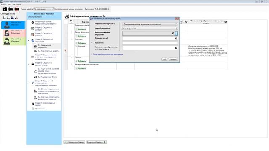Show help for Основание приобретения dialog field
Viewport: 269px width, 151px height.
(x=176, y=48)
